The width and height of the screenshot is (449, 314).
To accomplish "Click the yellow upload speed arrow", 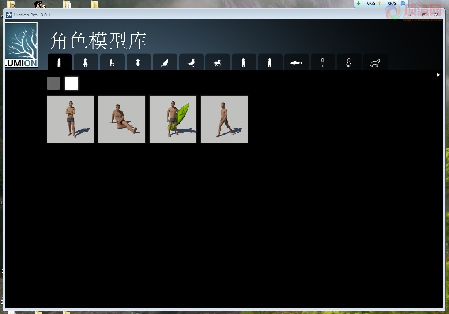I will pyautogui.click(x=380, y=3).
